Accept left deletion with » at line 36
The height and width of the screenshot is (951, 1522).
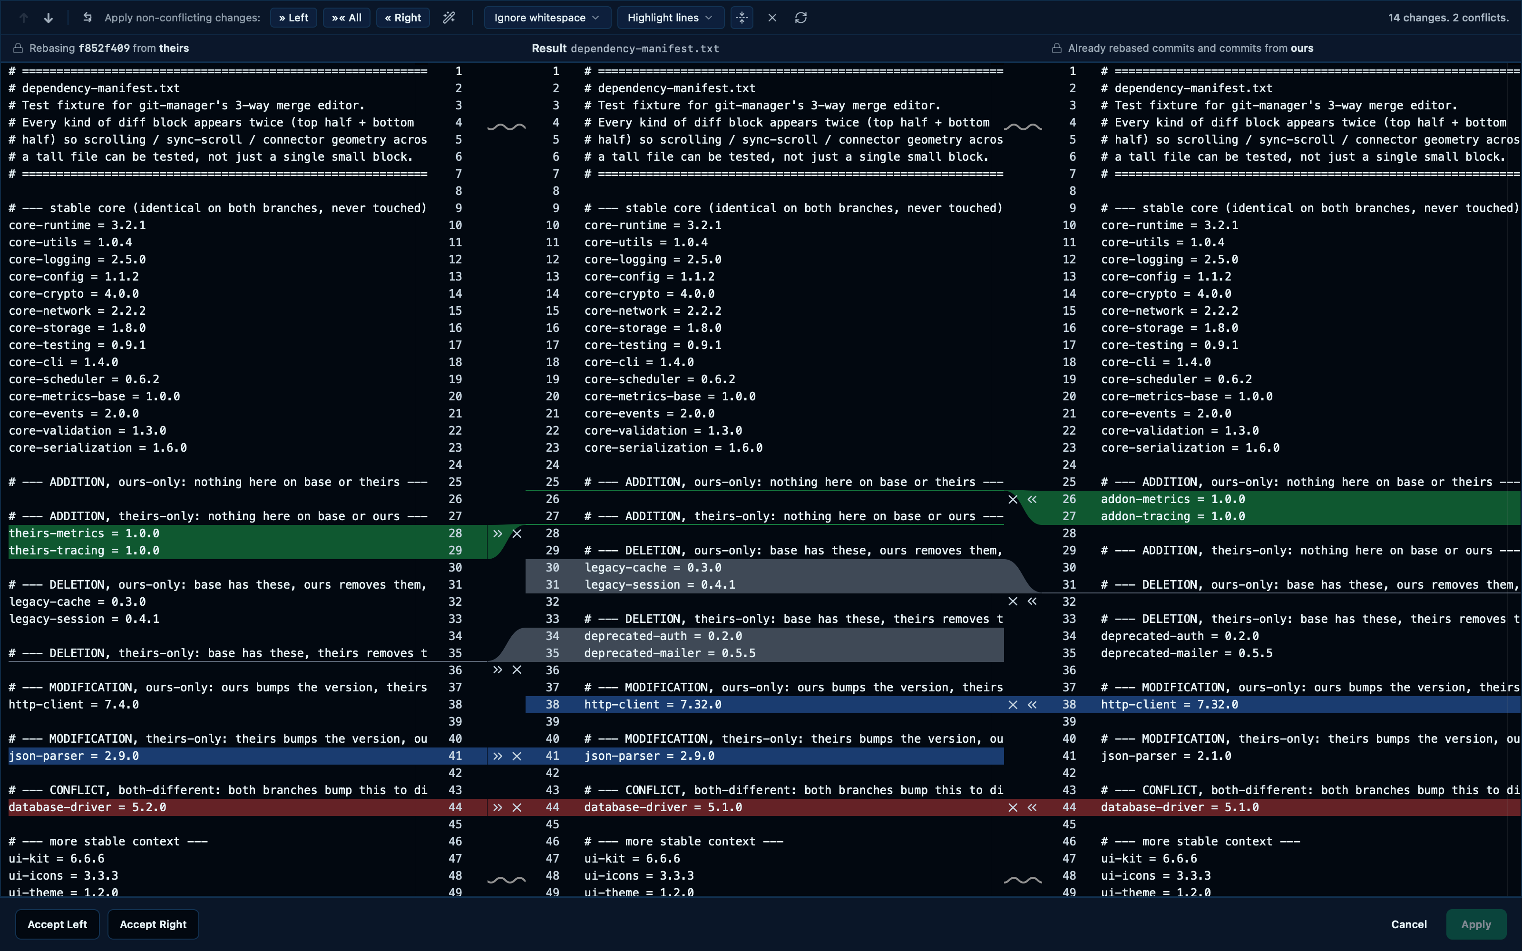coord(498,670)
